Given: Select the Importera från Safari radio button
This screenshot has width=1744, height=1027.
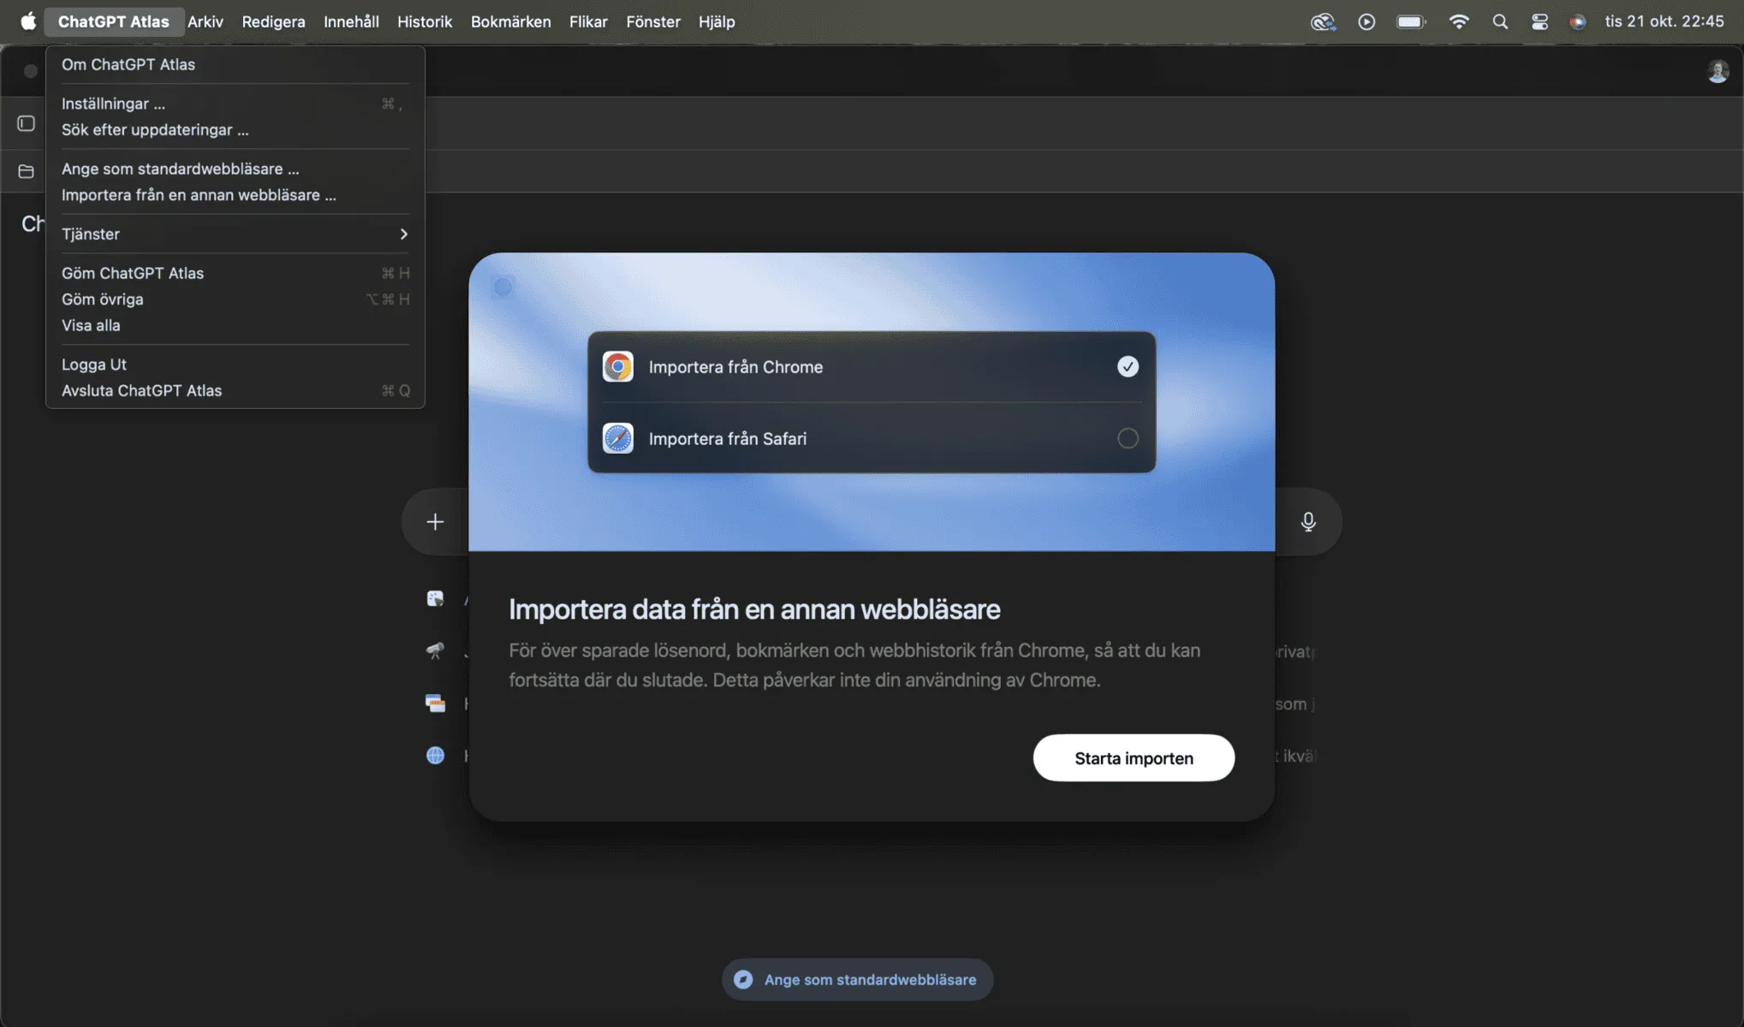Looking at the screenshot, I should click(1128, 438).
